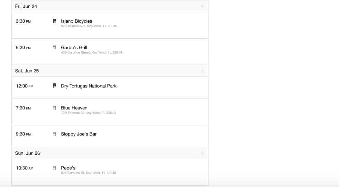The width and height of the screenshot is (339, 187).
Task: Click the 729 Thomas St address
Action: [x=88, y=113]
